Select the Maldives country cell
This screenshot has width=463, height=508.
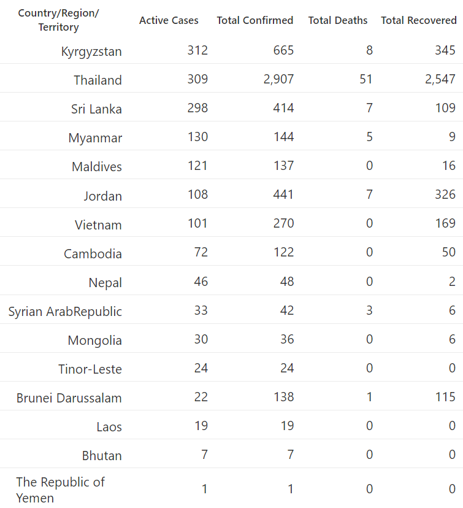pyautogui.click(x=97, y=166)
